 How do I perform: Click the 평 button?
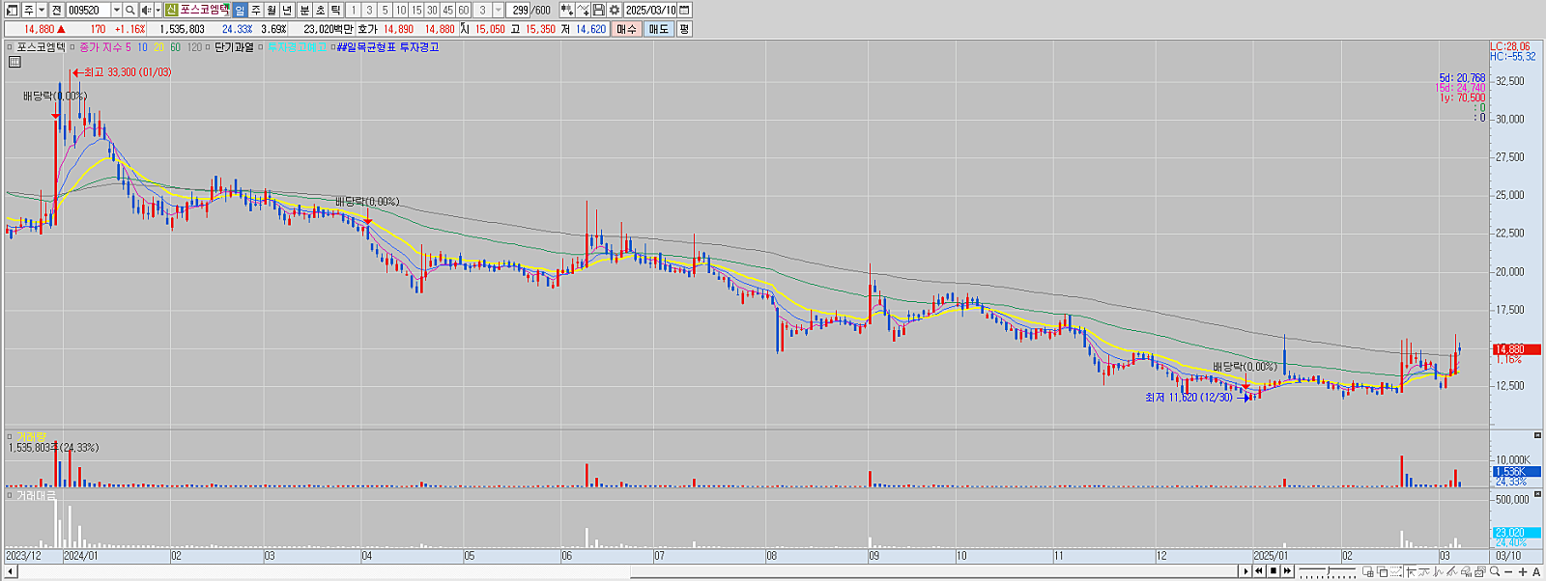tap(684, 29)
